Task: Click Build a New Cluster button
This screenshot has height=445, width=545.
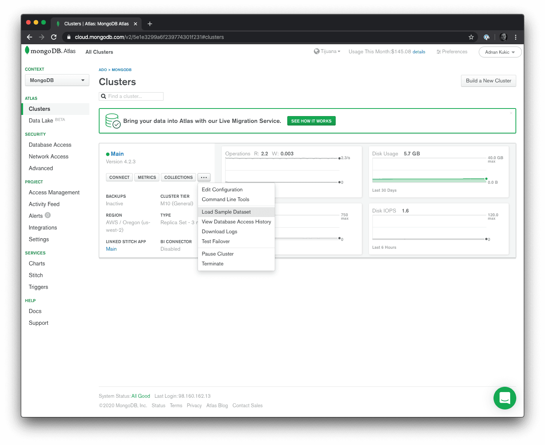Action: click(488, 81)
